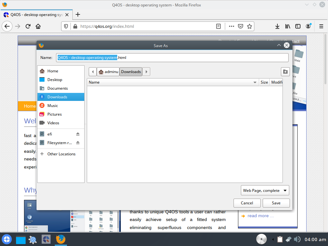Eject the efi volume
328x246 pixels.
tap(78, 134)
